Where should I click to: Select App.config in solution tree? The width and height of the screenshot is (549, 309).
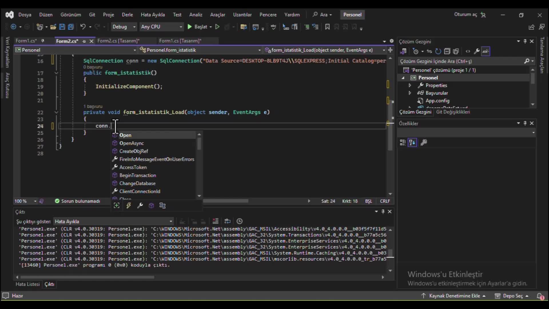pyautogui.click(x=437, y=101)
